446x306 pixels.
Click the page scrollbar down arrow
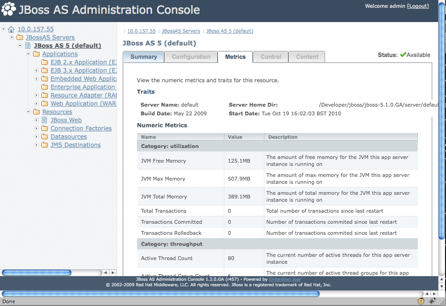click(x=442, y=286)
